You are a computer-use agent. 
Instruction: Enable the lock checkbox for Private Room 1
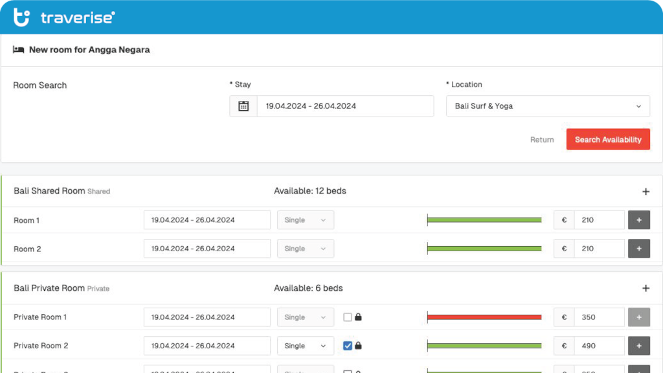[x=348, y=317]
